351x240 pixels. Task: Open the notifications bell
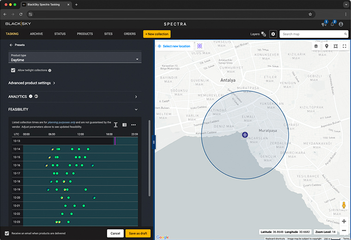pyautogui.click(x=332, y=24)
